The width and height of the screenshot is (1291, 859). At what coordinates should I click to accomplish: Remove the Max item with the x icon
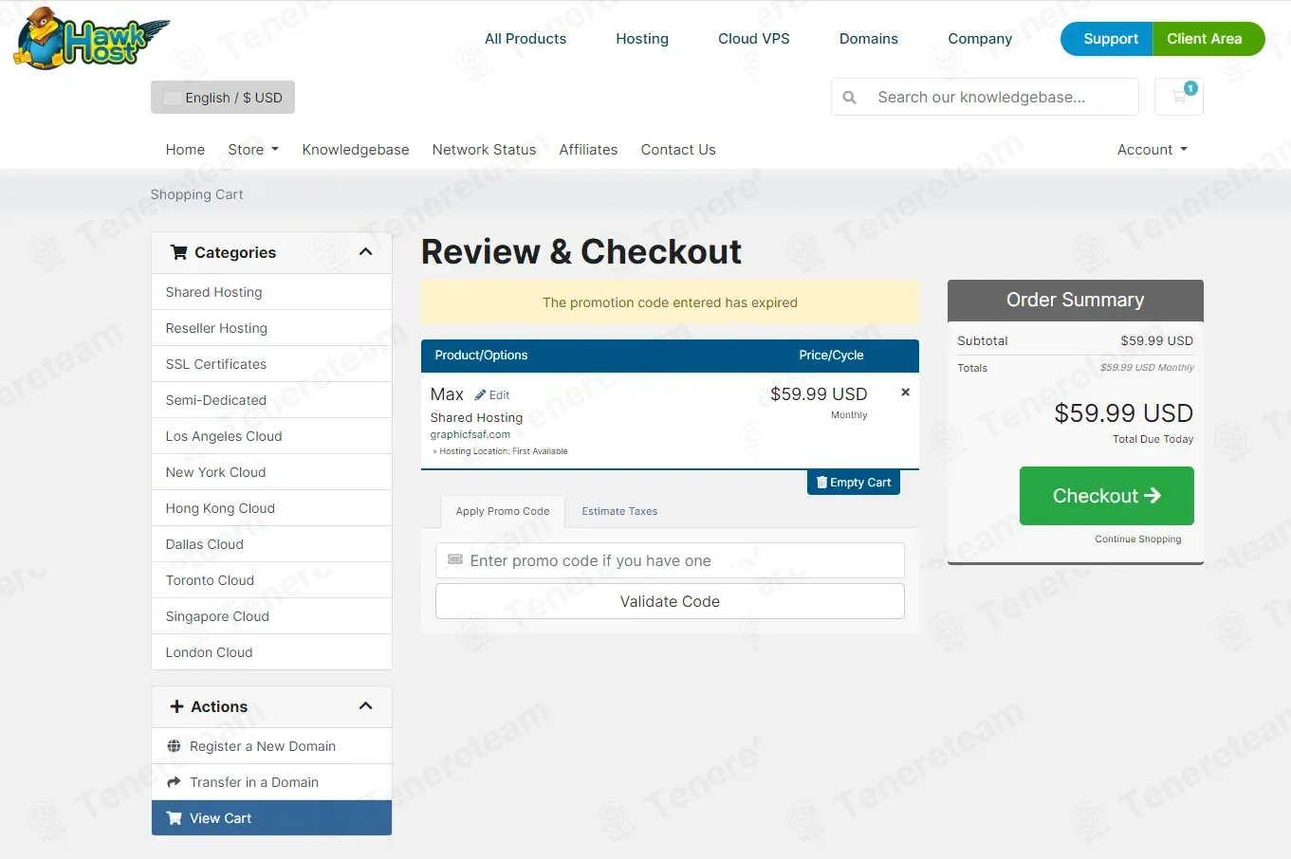905,393
